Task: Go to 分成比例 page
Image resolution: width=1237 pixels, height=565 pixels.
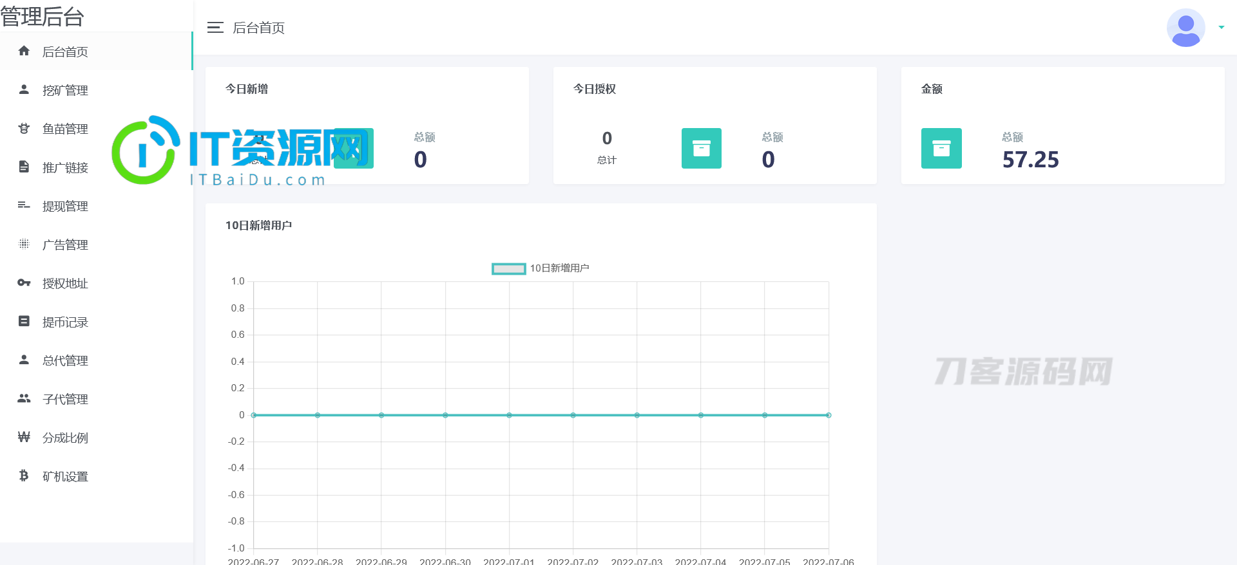Action: (x=97, y=438)
